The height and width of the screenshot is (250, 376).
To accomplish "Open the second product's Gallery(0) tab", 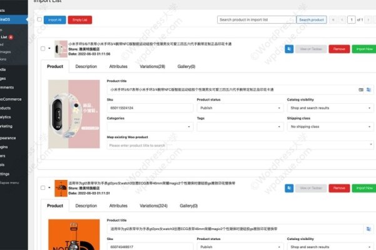I will pyautogui.click(x=189, y=206).
